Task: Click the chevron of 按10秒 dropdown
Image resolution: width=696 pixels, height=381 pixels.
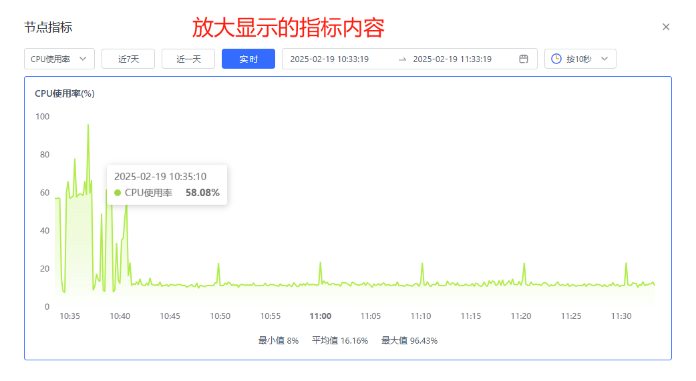Action: (604, 59)
